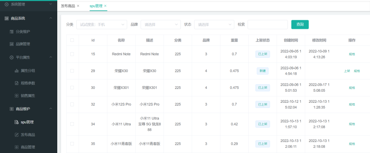Open 分类维护 in the sidebar
370x153 pixels.
23,32
